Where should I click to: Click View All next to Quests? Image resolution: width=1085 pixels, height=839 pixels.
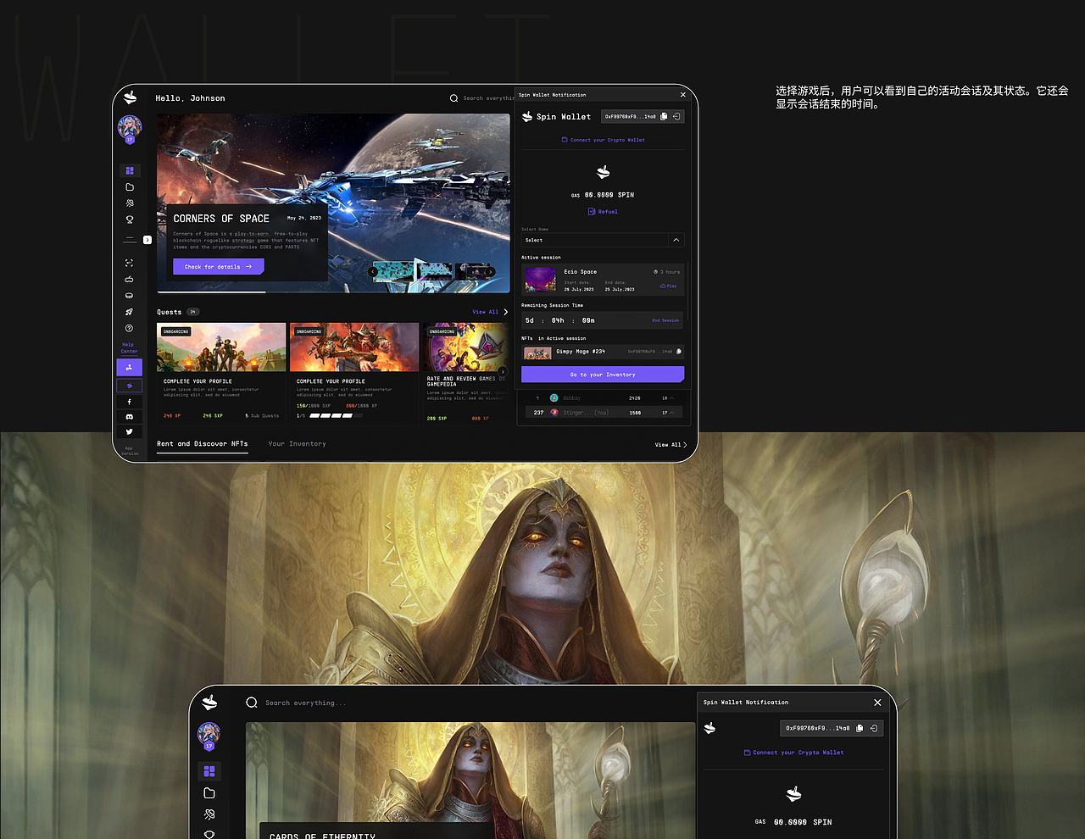pyautogui.click(x=490, y=312)
